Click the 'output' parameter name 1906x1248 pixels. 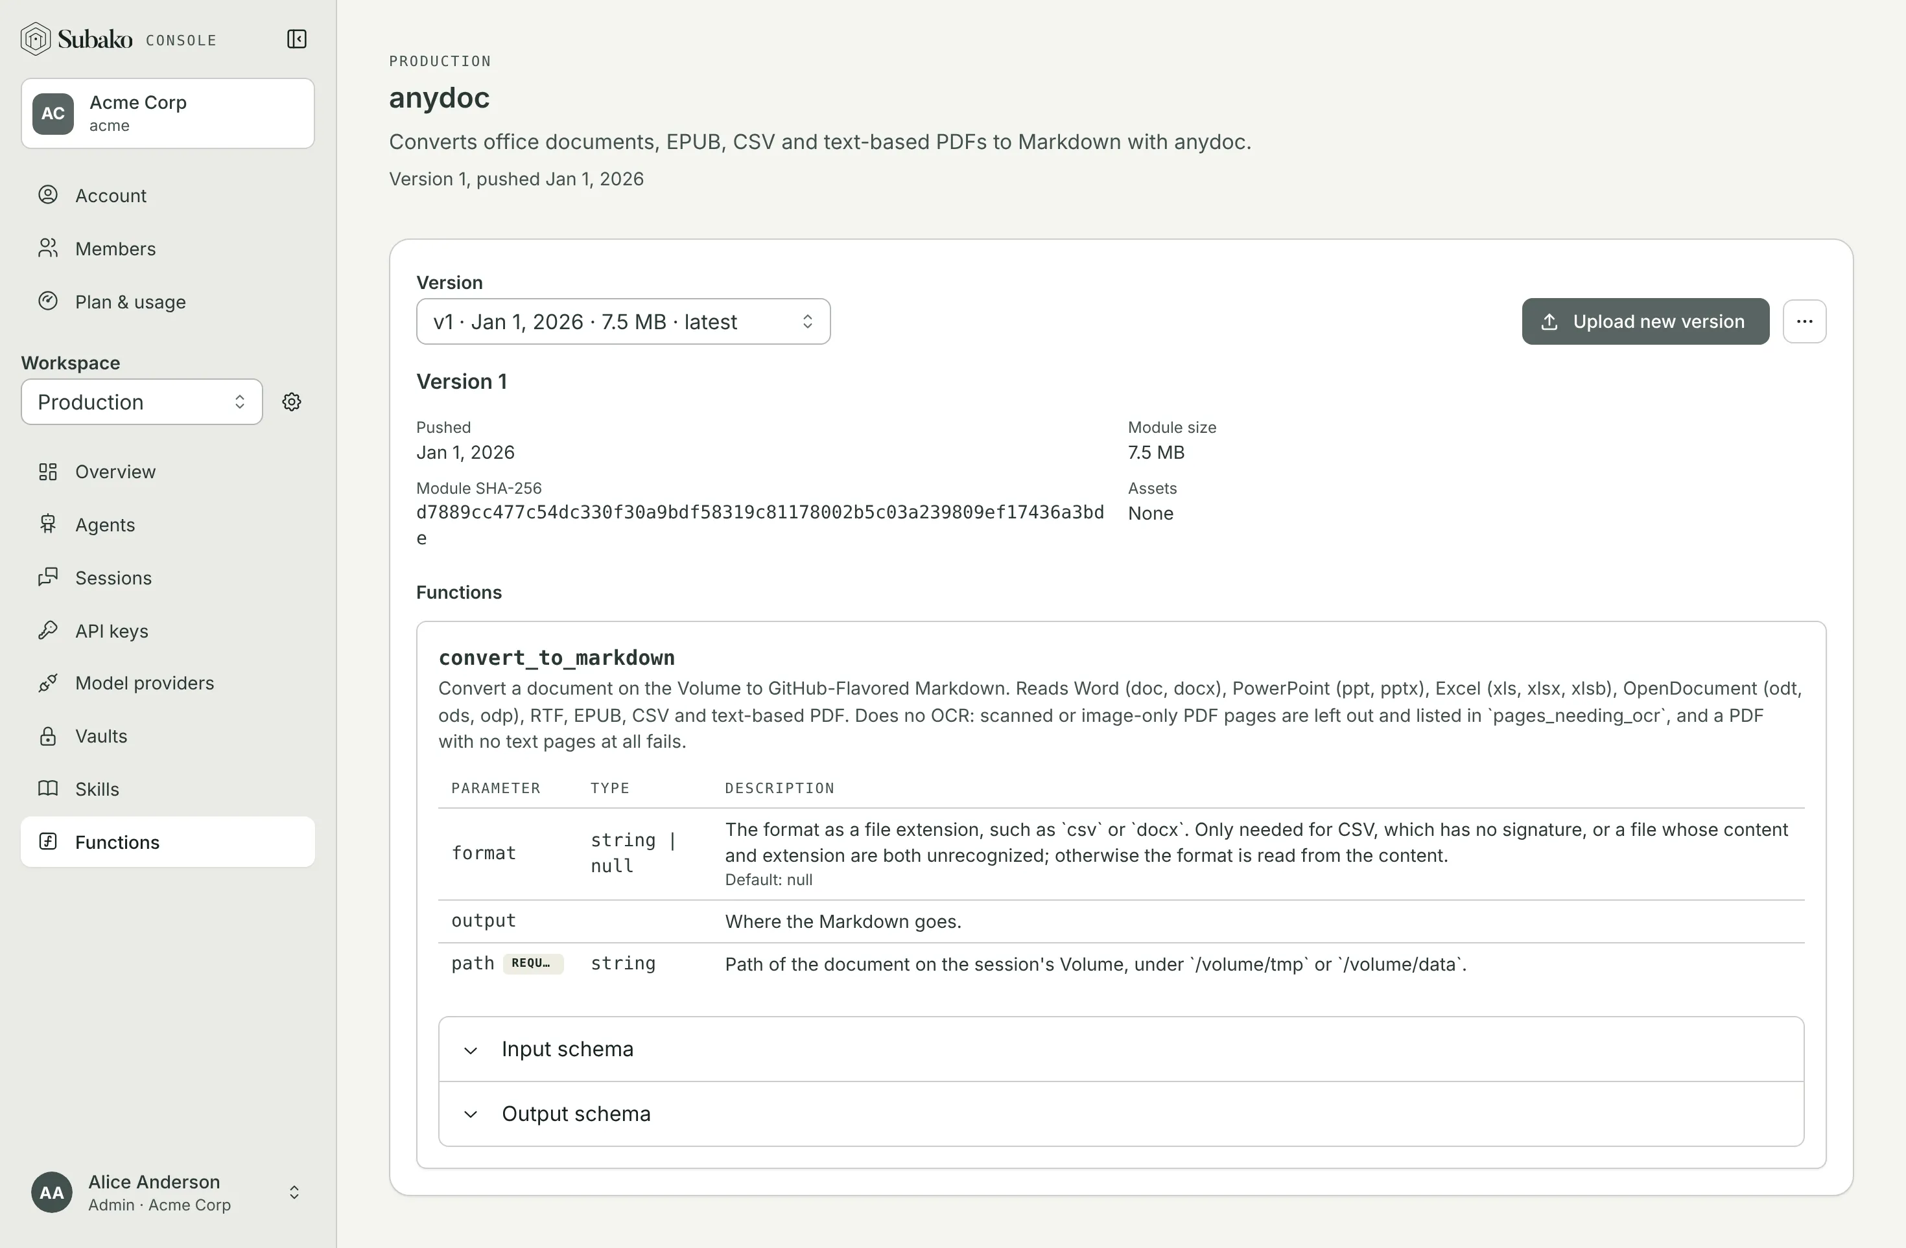coord(484,921)
